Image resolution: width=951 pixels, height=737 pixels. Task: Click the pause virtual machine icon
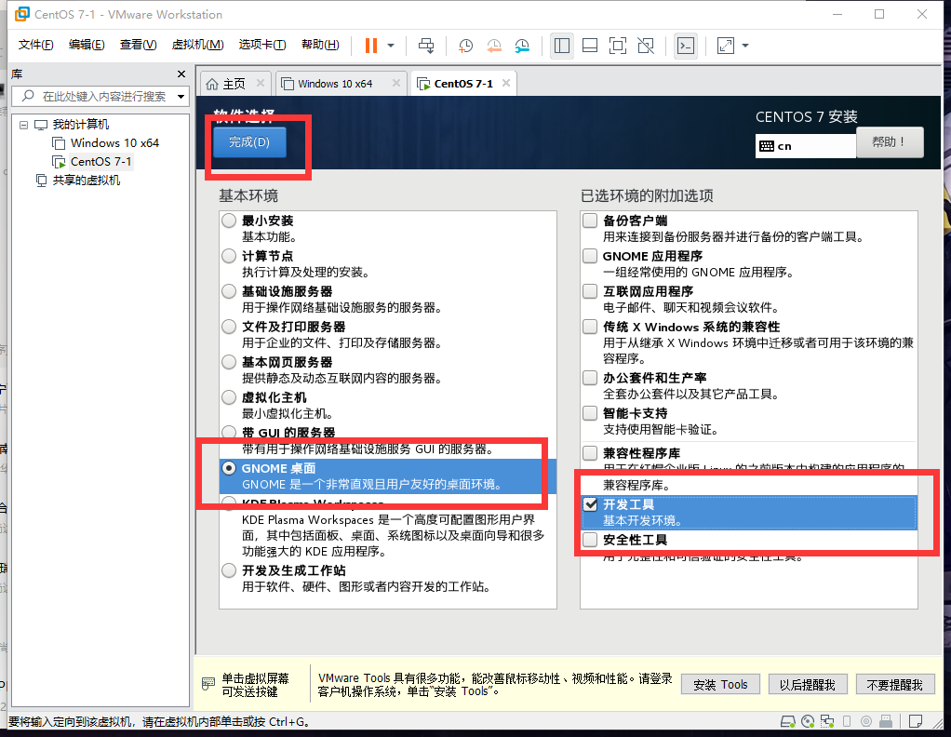pos(371,46)
